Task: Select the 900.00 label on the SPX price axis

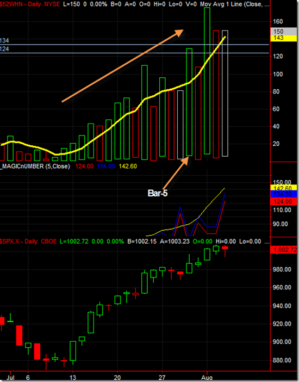Action: coord(282,342)
